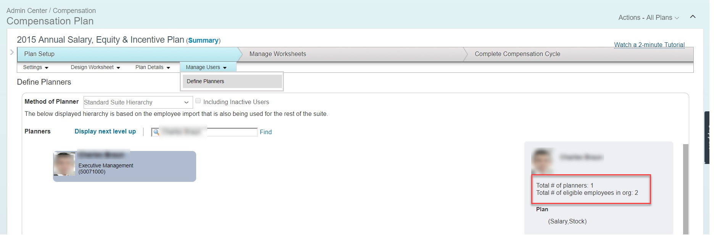
Task: Click the magnifier icon in planner search
Action: click(156, 132)
